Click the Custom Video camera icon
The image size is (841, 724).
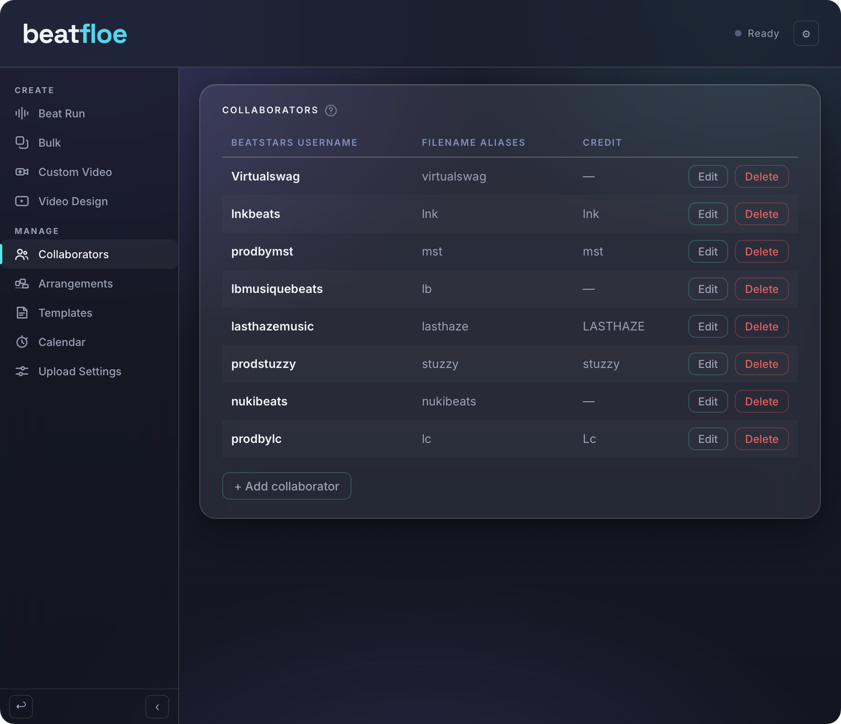22,172
